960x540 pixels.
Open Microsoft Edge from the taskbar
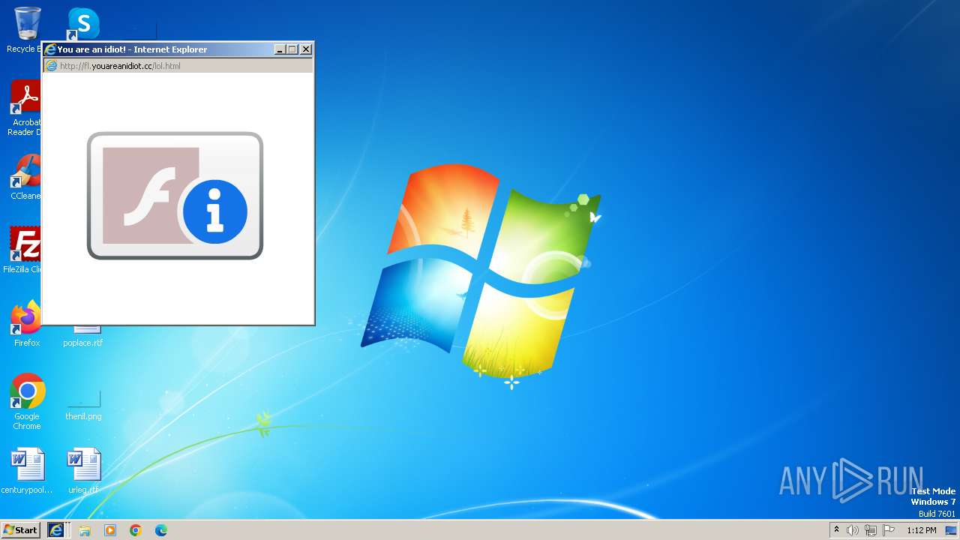[161, 530]
